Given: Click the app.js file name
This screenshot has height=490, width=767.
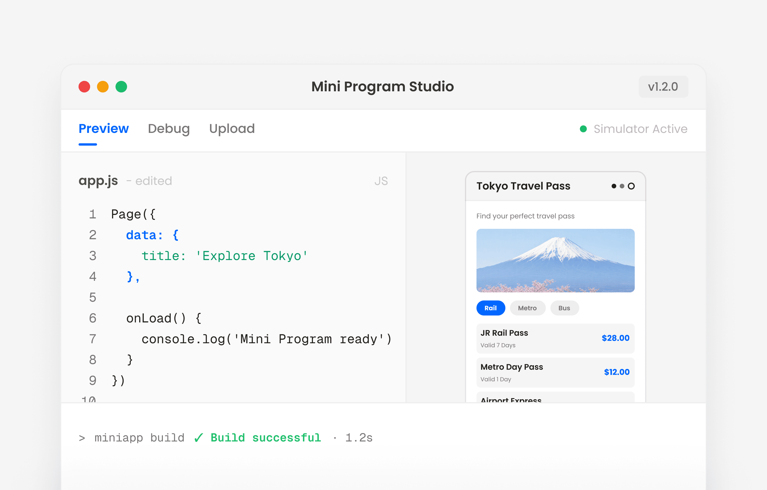Looking at the screenshot, I should [x=98, y=181].
